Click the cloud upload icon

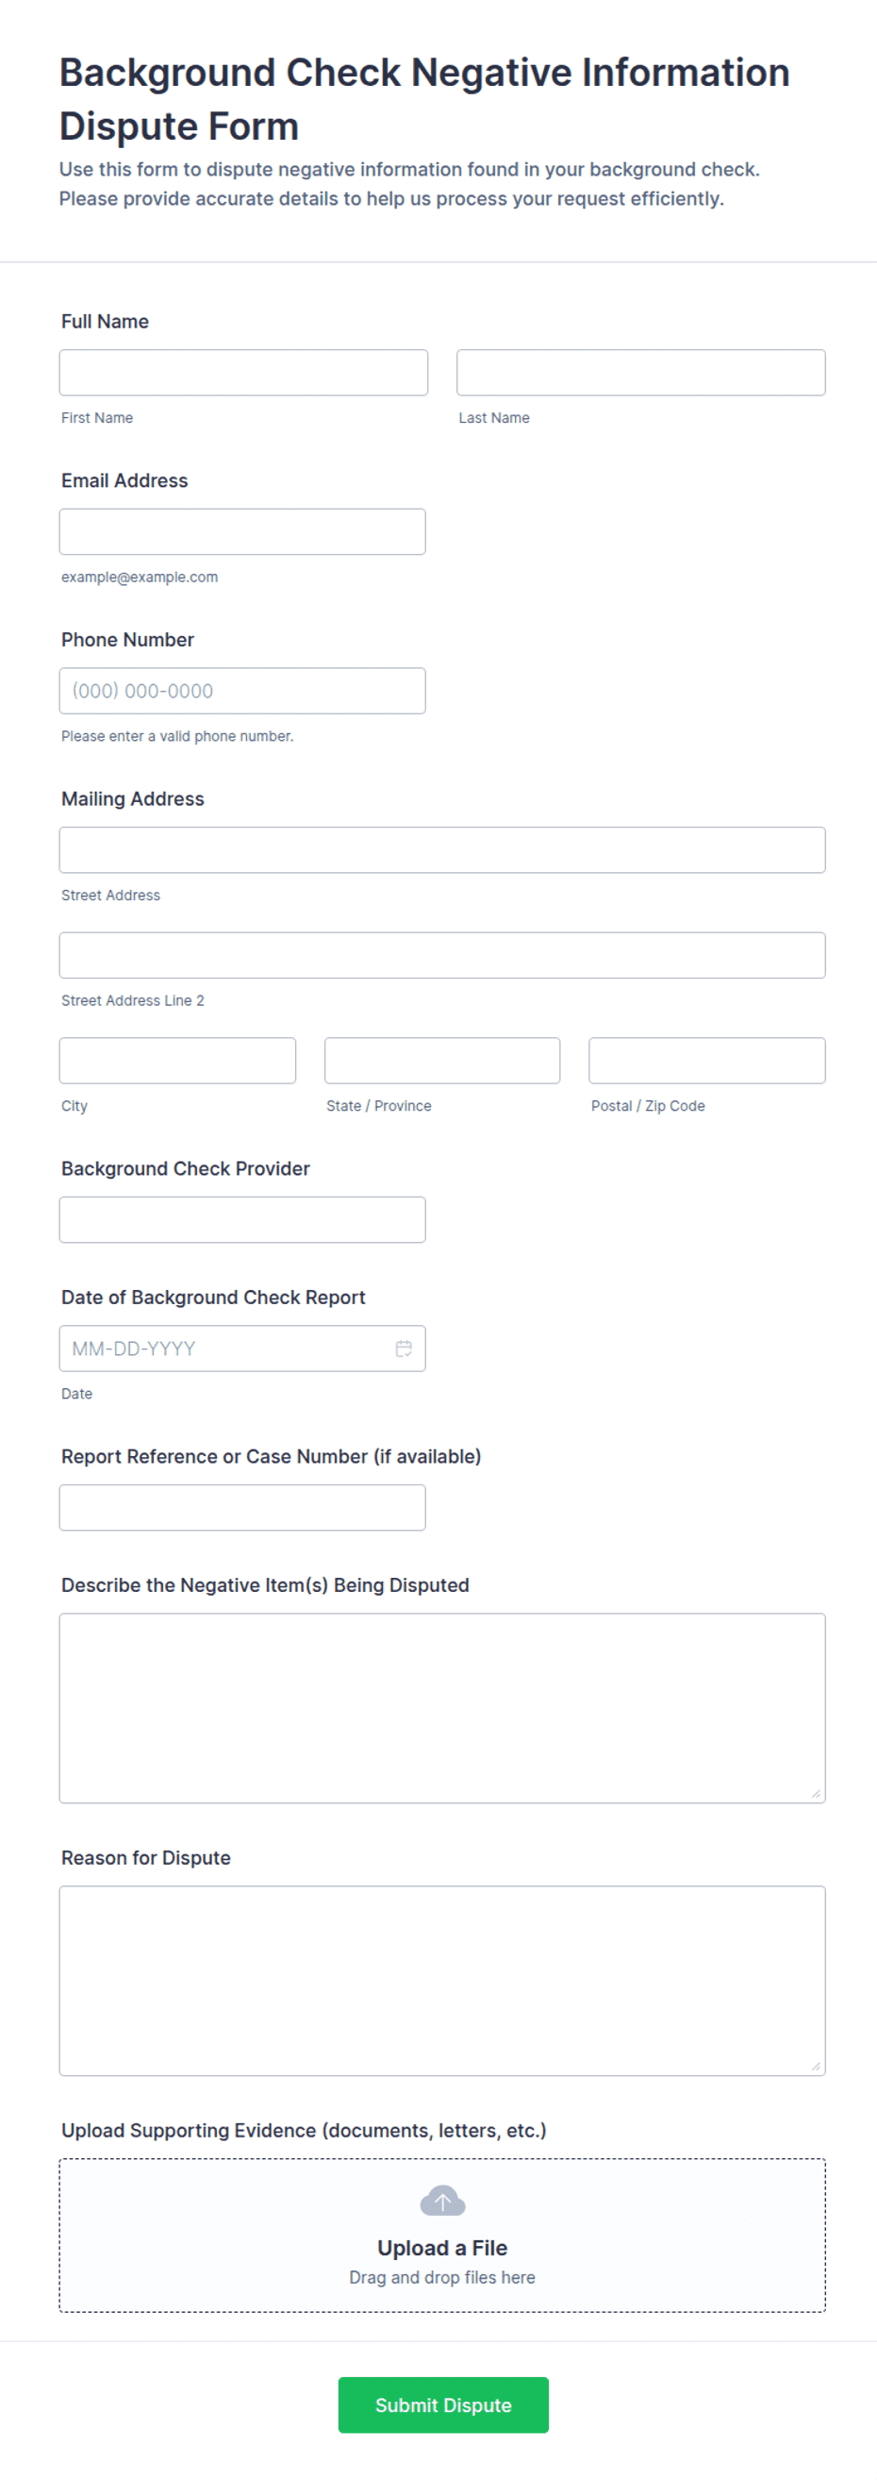click(442, 2201)
